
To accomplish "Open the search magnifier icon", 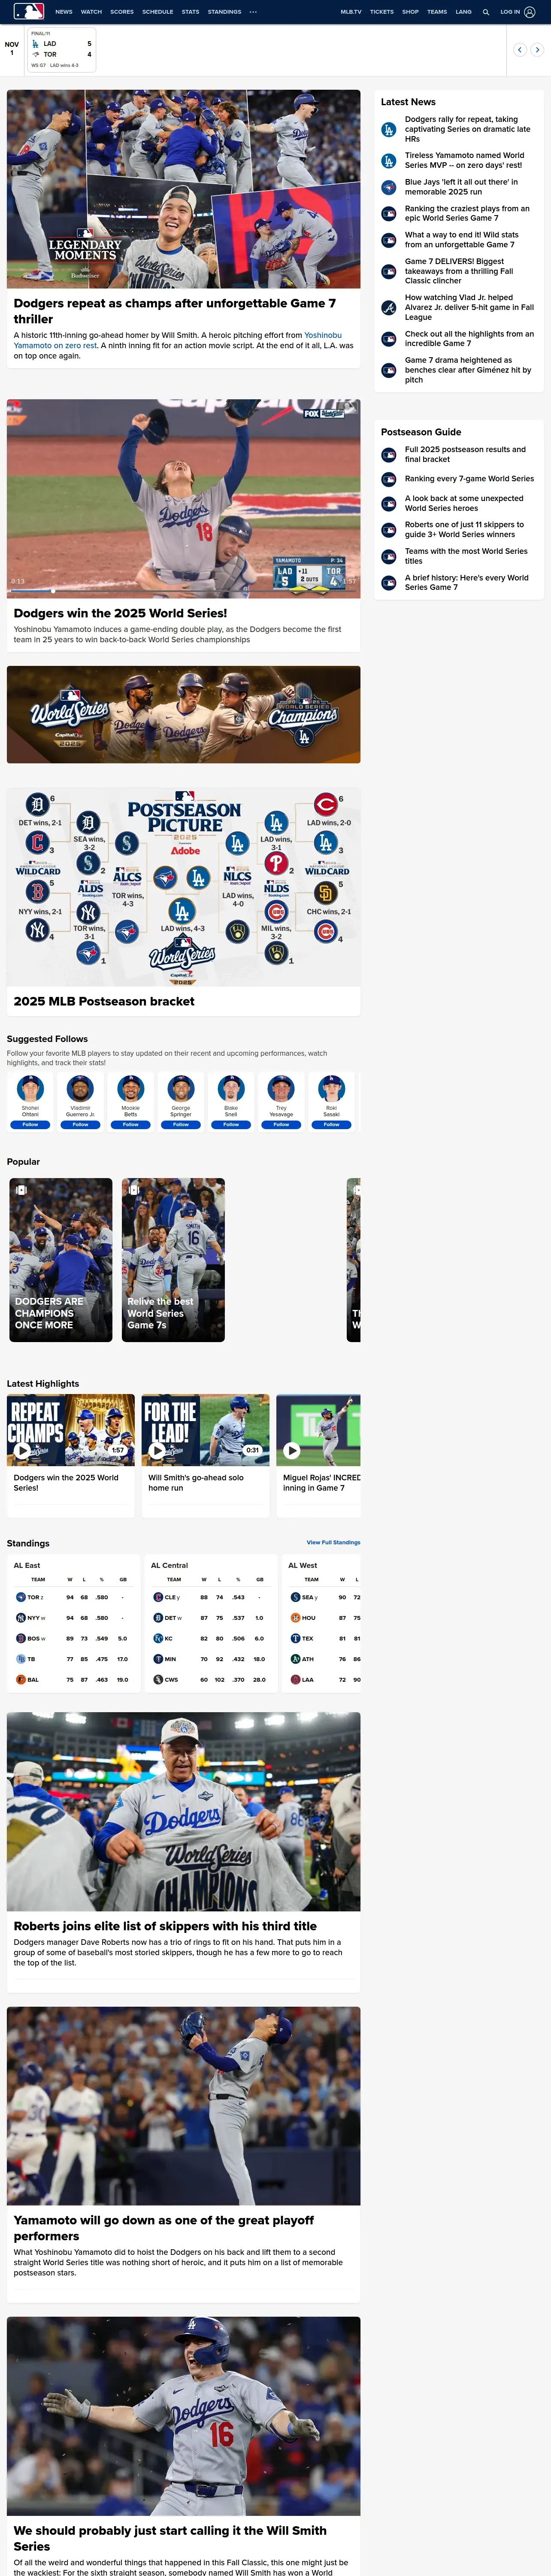I will coord(486,12).
